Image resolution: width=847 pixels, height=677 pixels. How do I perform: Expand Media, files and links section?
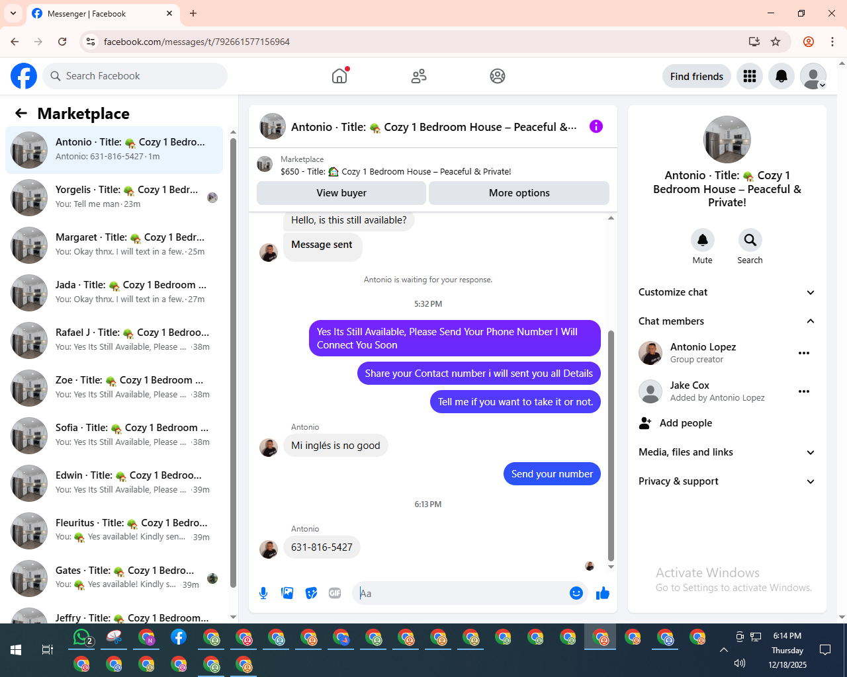click(727, 452)
